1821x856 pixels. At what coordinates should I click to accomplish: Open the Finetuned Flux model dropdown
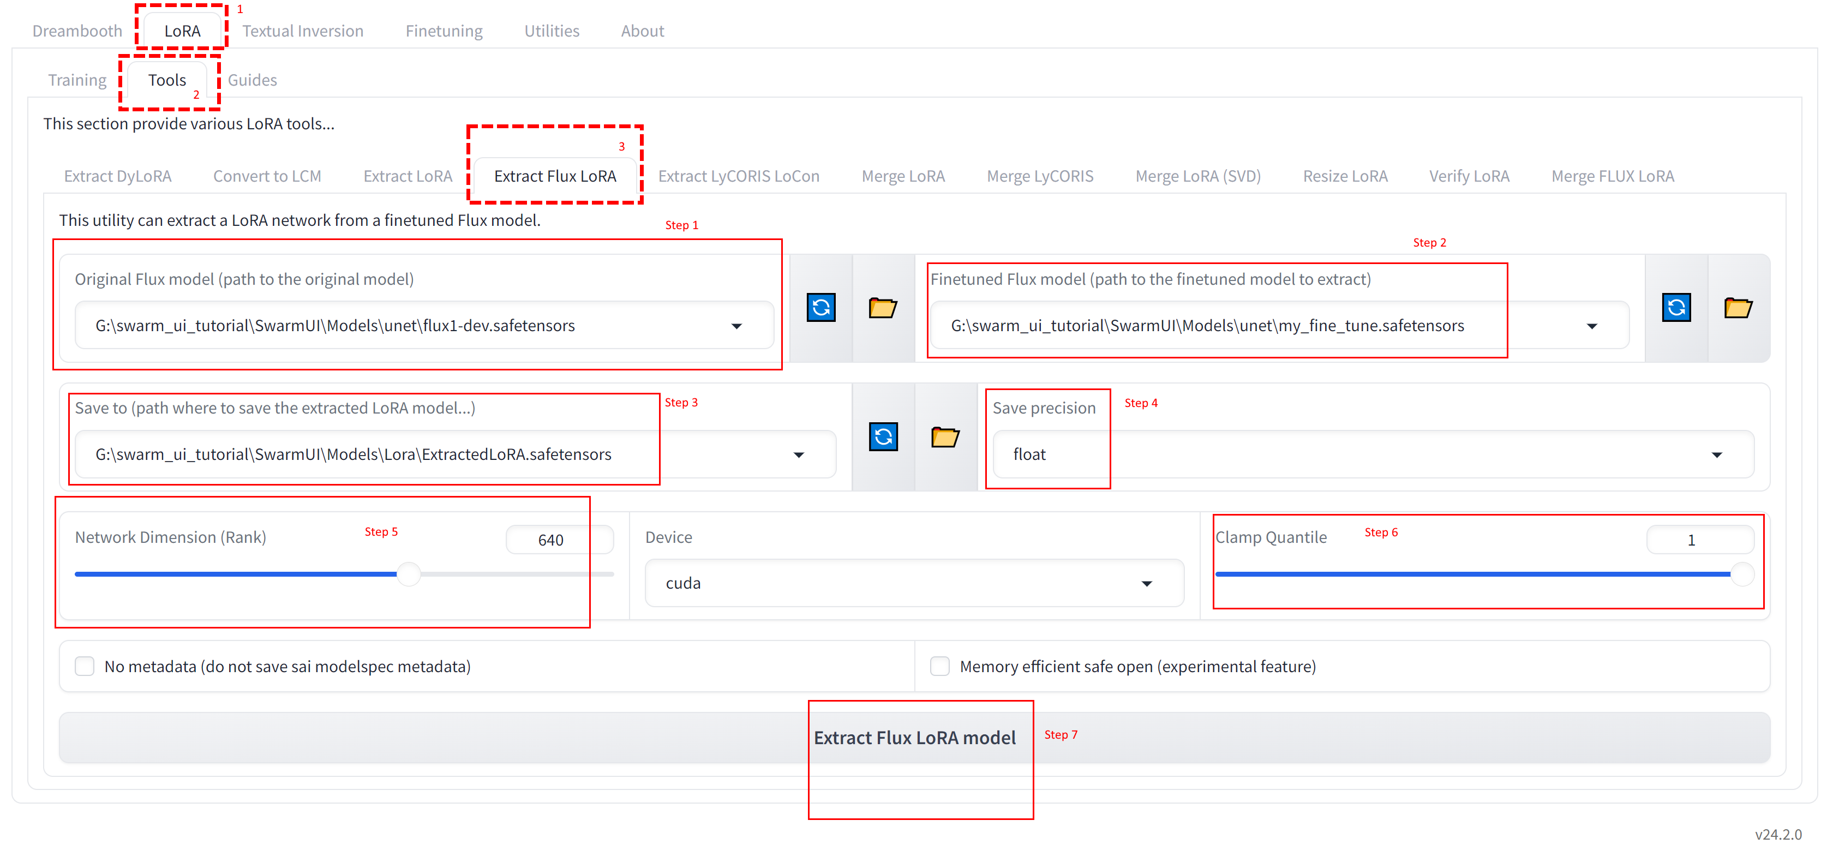(x=1592, y=326)
